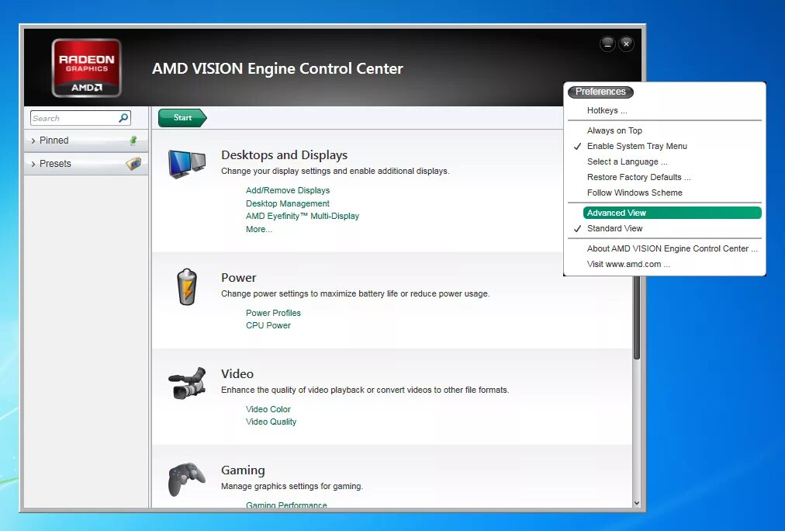
Task: Open Video Color link
Action: pos(268,409)
